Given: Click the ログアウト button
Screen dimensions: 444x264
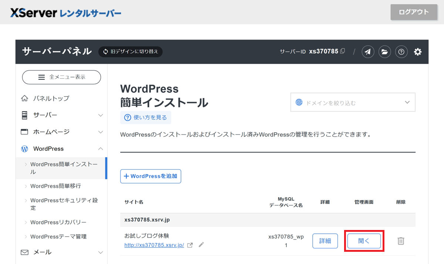Looking at the screenshot, I should click(414, 12).
